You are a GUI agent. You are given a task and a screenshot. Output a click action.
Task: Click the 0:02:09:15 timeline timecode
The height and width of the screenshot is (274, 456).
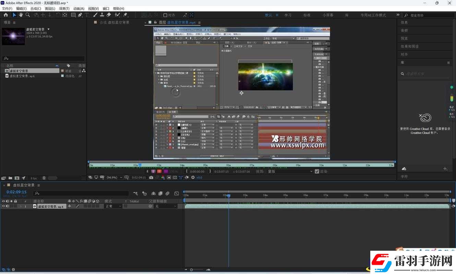[16, 192]
